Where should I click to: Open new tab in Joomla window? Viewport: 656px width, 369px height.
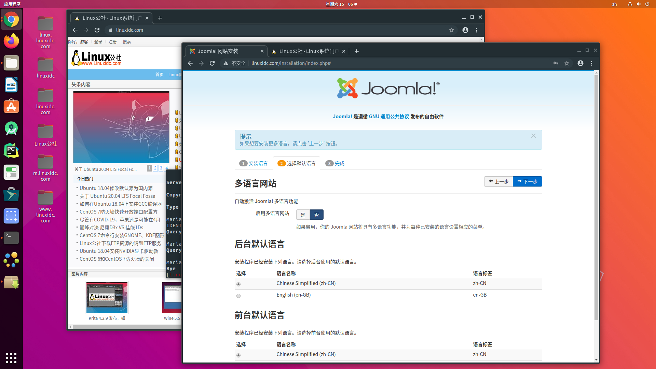(357, 51)
